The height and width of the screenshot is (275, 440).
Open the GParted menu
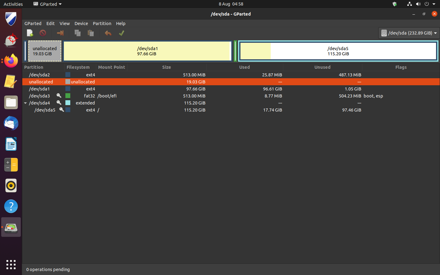point(33,24)
